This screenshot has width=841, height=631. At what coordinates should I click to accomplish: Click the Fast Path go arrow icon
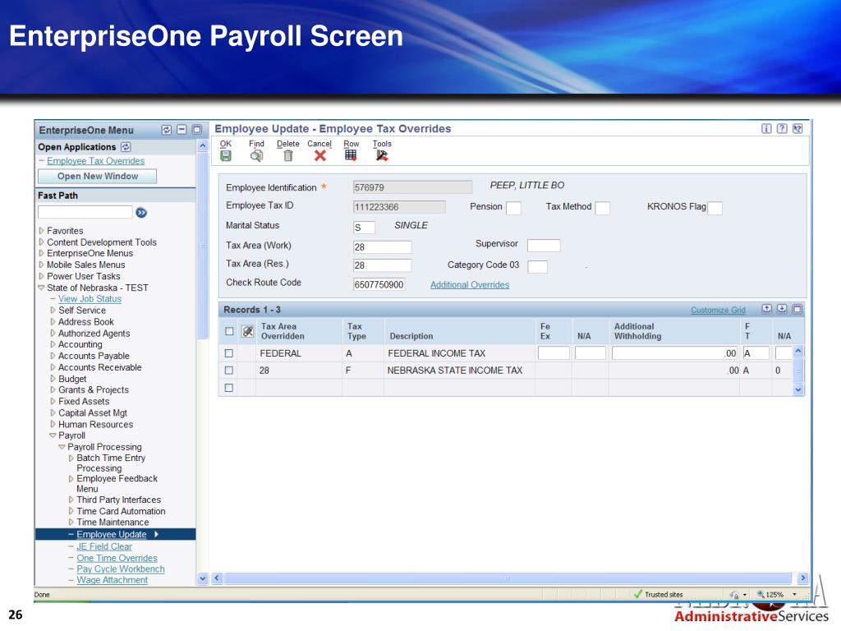pos(141,212)
